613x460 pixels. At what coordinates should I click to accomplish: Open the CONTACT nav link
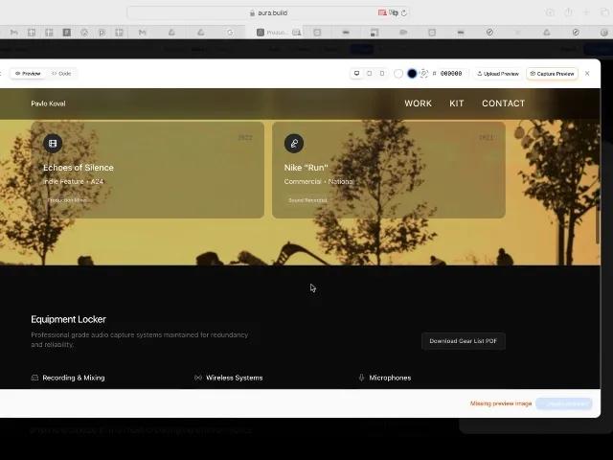[503, 103]
